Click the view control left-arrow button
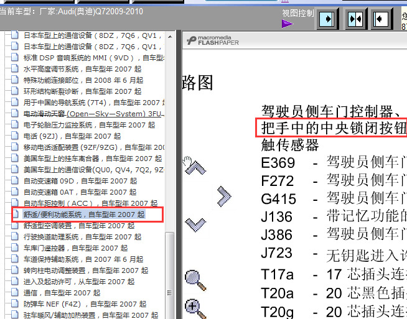 (381, 19)
